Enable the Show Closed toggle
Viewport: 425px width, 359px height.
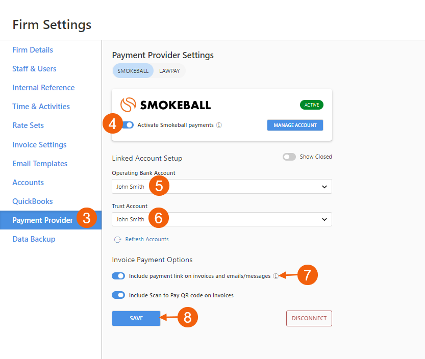pyautogui.click(x=289, y=157)
